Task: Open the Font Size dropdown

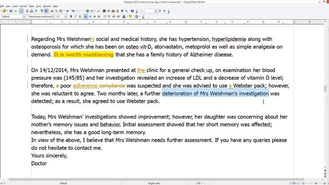Action: click(x=65, y=16)
